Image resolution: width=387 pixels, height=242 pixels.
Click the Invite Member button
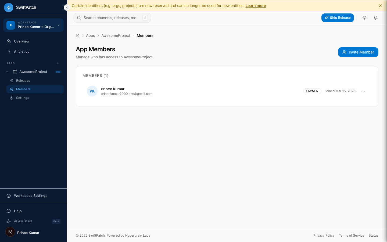[x=358, y=52]
